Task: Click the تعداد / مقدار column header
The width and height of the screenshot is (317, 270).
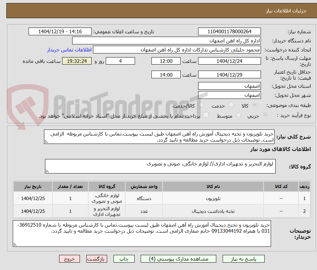Action: click(71, 186)
